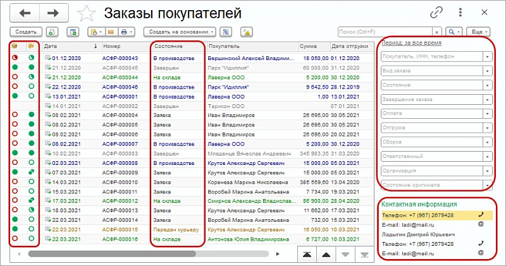Expand the Покупатель, ИНН, телефон filter

click(x=488, y=56)
